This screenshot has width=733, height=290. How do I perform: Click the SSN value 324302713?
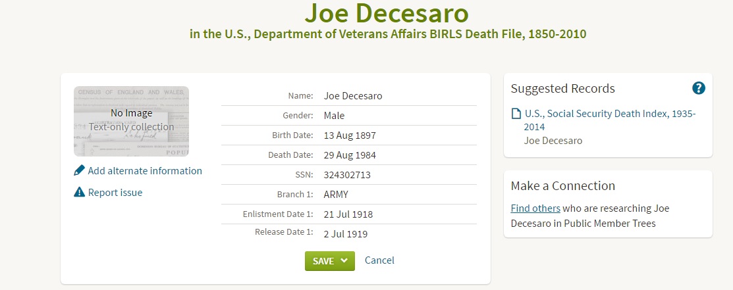pyautogui.click(x=348, y=175)
